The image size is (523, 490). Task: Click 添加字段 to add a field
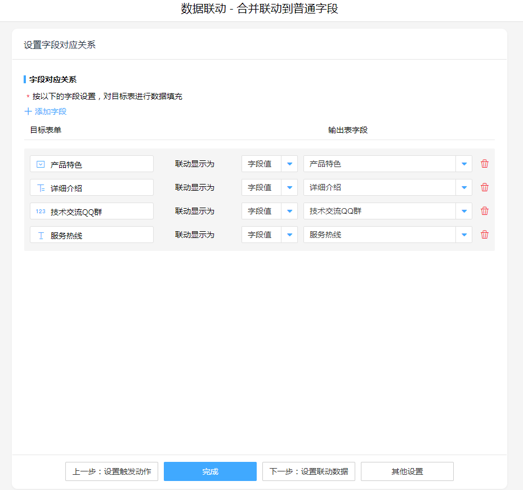[46, 111]
